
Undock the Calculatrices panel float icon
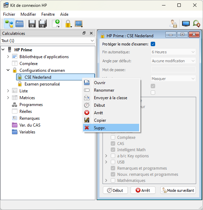(84, 33)
